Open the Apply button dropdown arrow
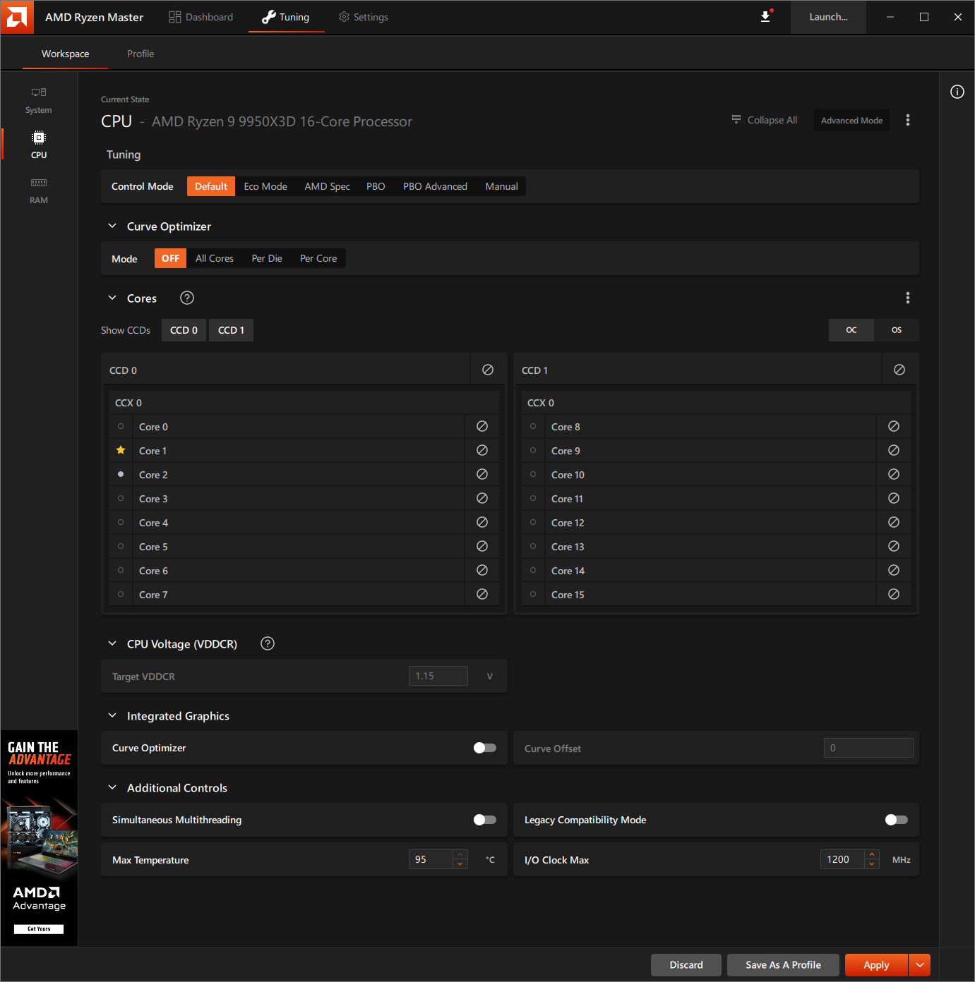The height and width of the screenshot is (982, 975). pos(919,965)
